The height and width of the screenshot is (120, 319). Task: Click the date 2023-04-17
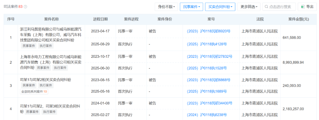[100, 32]
